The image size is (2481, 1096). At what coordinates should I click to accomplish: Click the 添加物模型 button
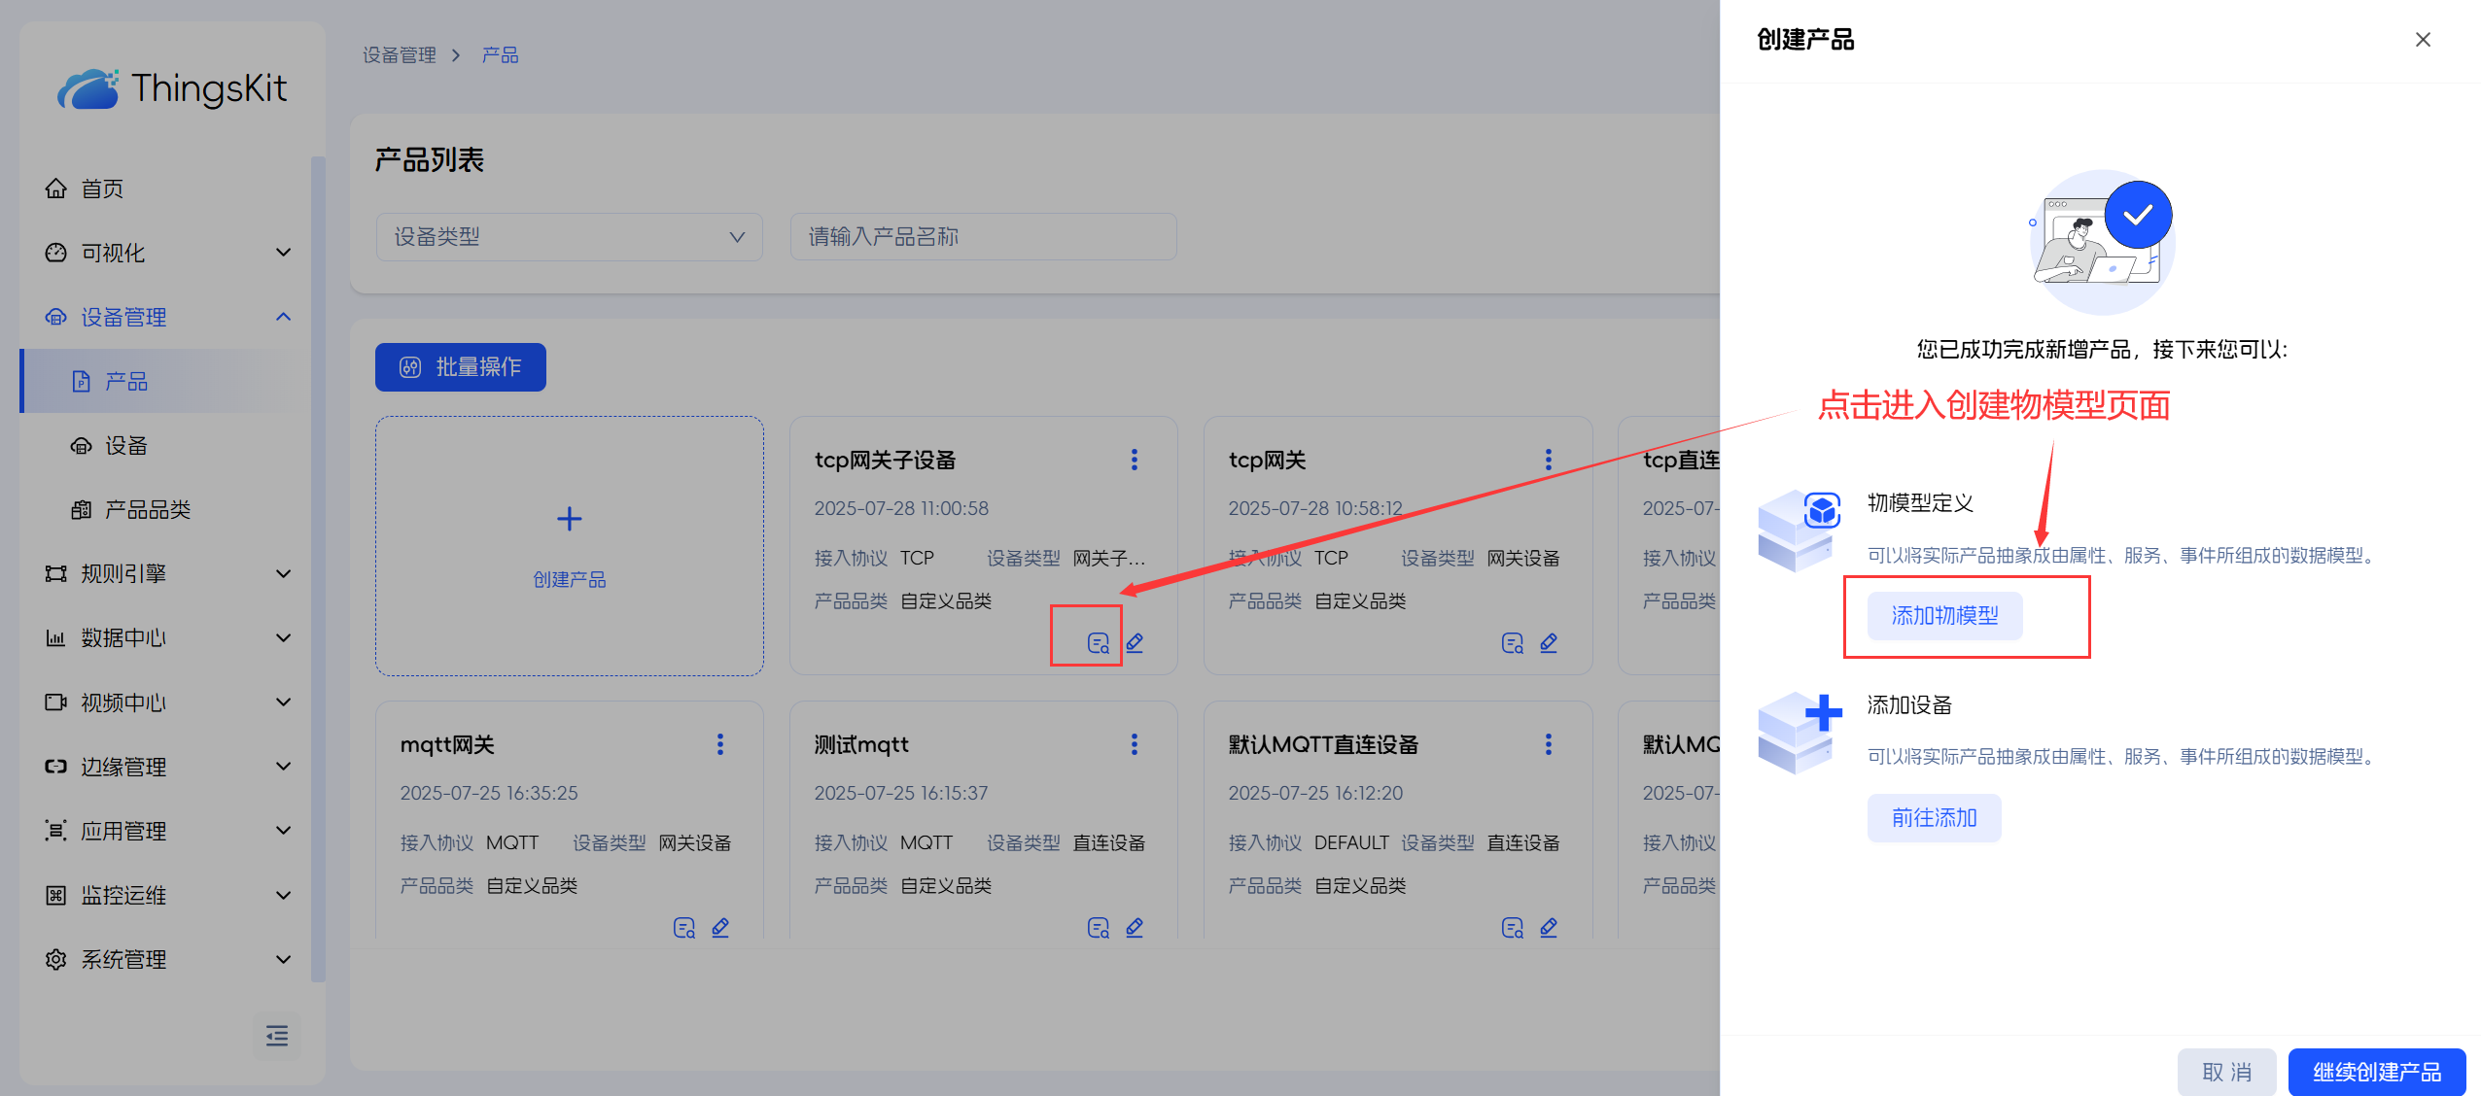(x=1944, y=616)
